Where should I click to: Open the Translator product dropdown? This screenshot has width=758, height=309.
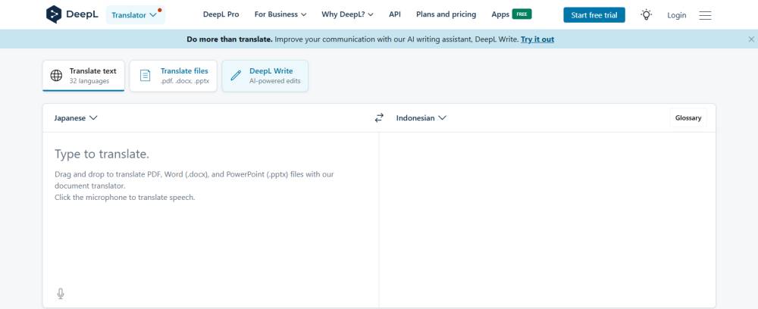[x=136, y=15]
